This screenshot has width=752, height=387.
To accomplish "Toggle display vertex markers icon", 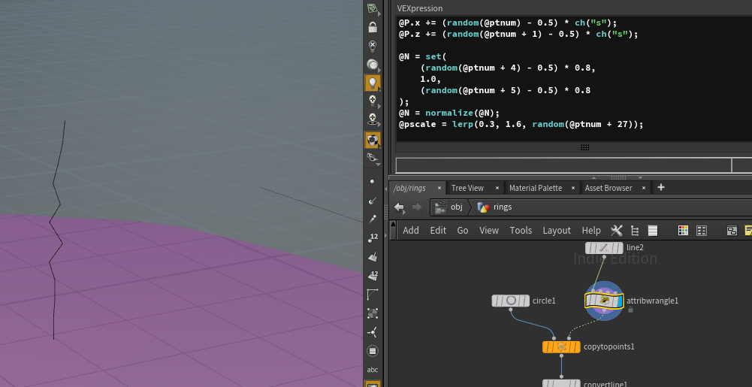I will click(x=373, y=313).
